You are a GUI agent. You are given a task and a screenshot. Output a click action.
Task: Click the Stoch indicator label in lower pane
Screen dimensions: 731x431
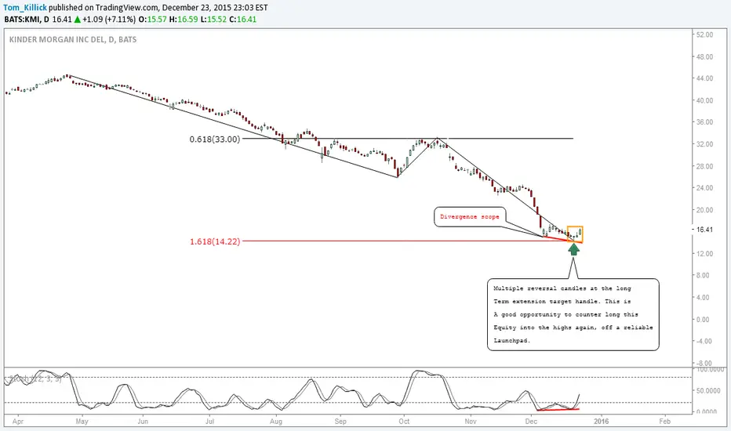click(x=35, y=378)
